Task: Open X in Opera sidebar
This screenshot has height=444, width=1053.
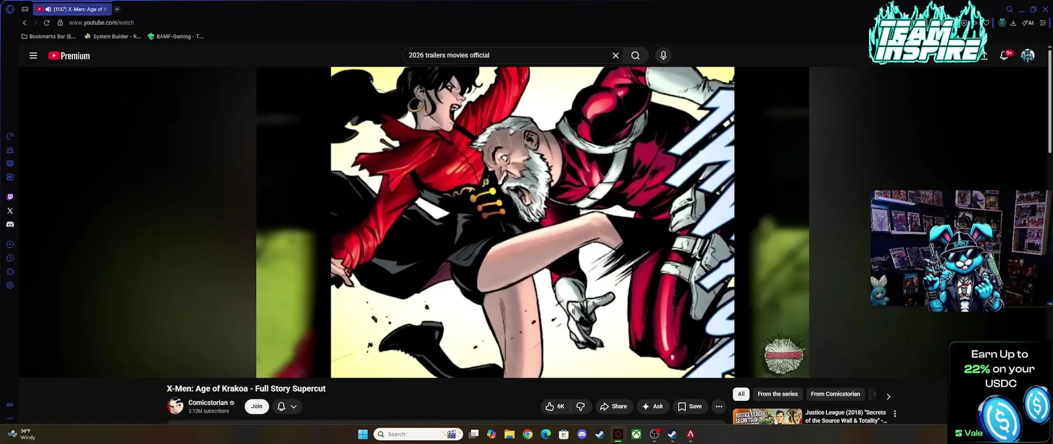Action: 10,211
